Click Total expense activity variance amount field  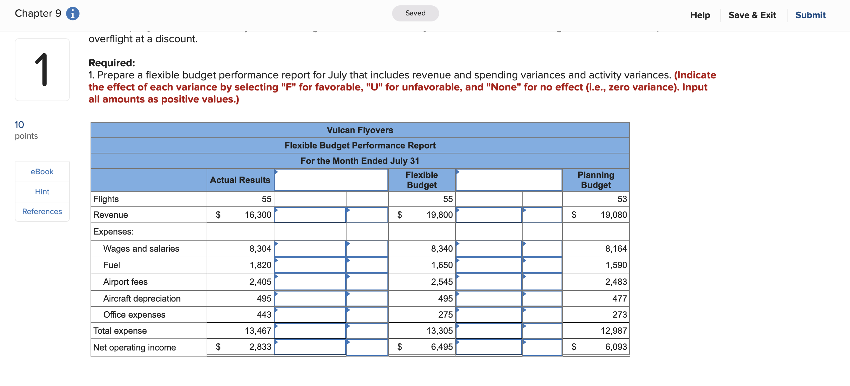click(x=488, y=331)
